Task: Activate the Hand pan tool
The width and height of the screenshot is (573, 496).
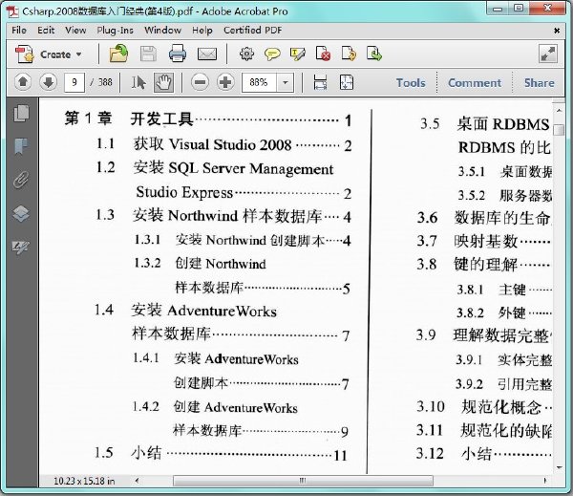Action: [x=163, y=82]
